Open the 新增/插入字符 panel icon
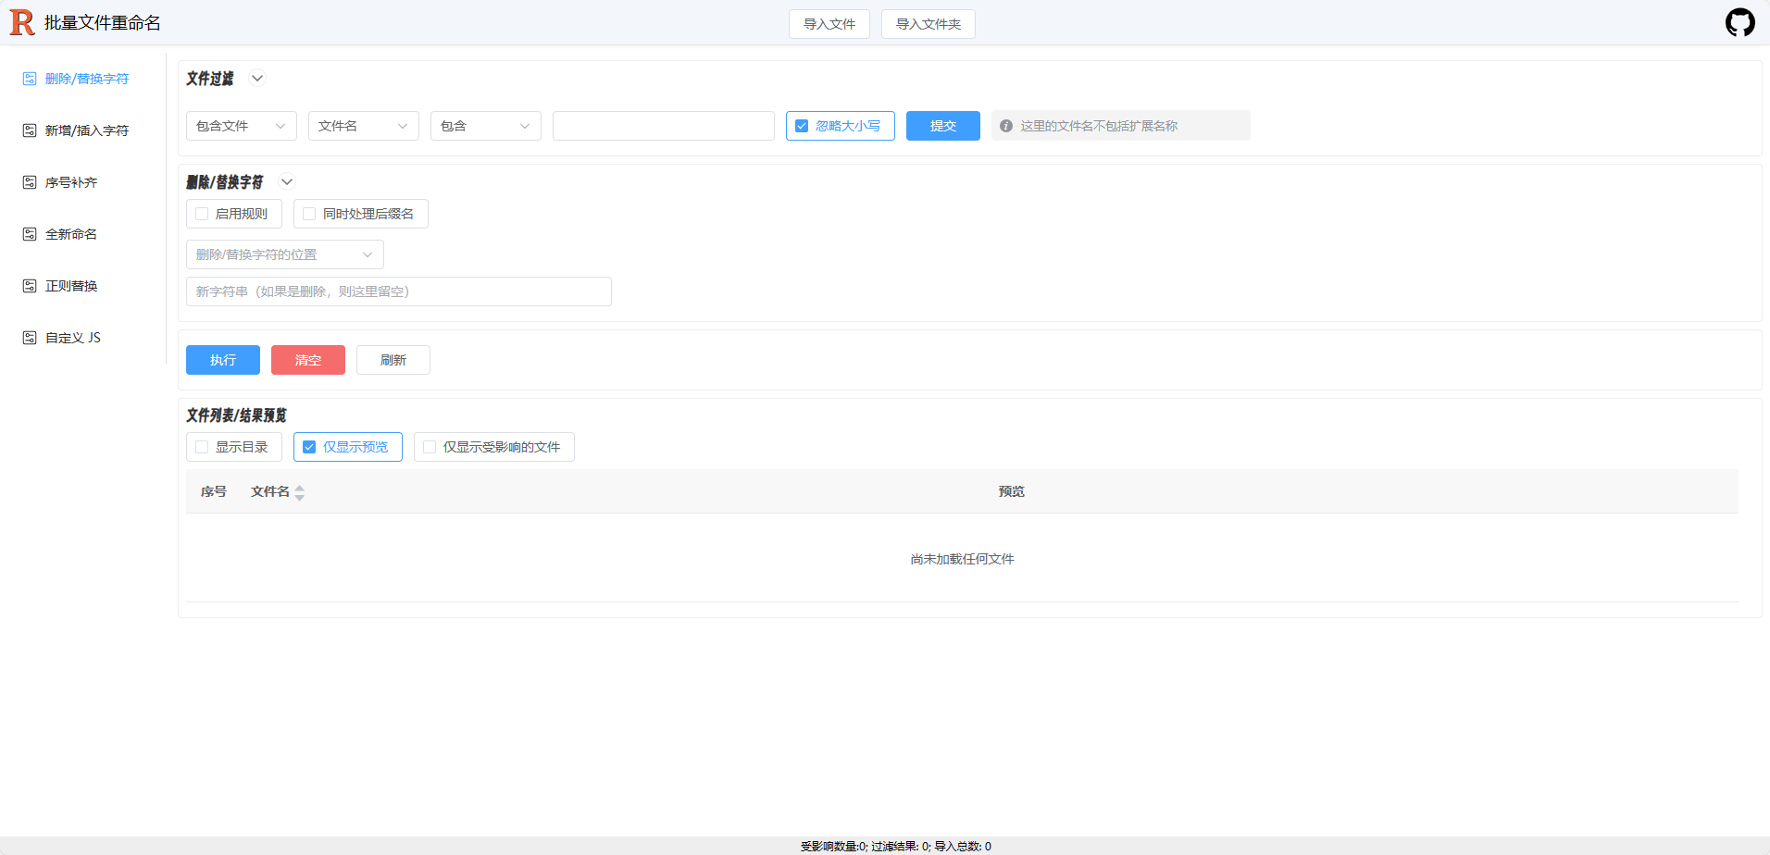This screenshot has height=855, width=1770. click(x=29, y=130)
